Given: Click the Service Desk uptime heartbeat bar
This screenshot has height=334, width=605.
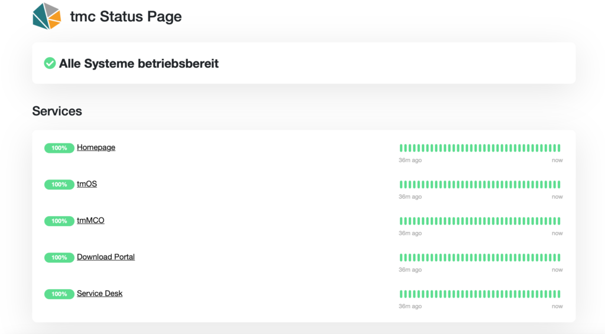Looking at the screenshot, I should [x=480, y=294].
